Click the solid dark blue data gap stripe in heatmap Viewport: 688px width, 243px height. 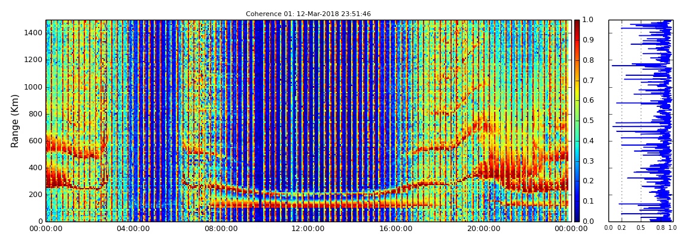pos(260,121)
